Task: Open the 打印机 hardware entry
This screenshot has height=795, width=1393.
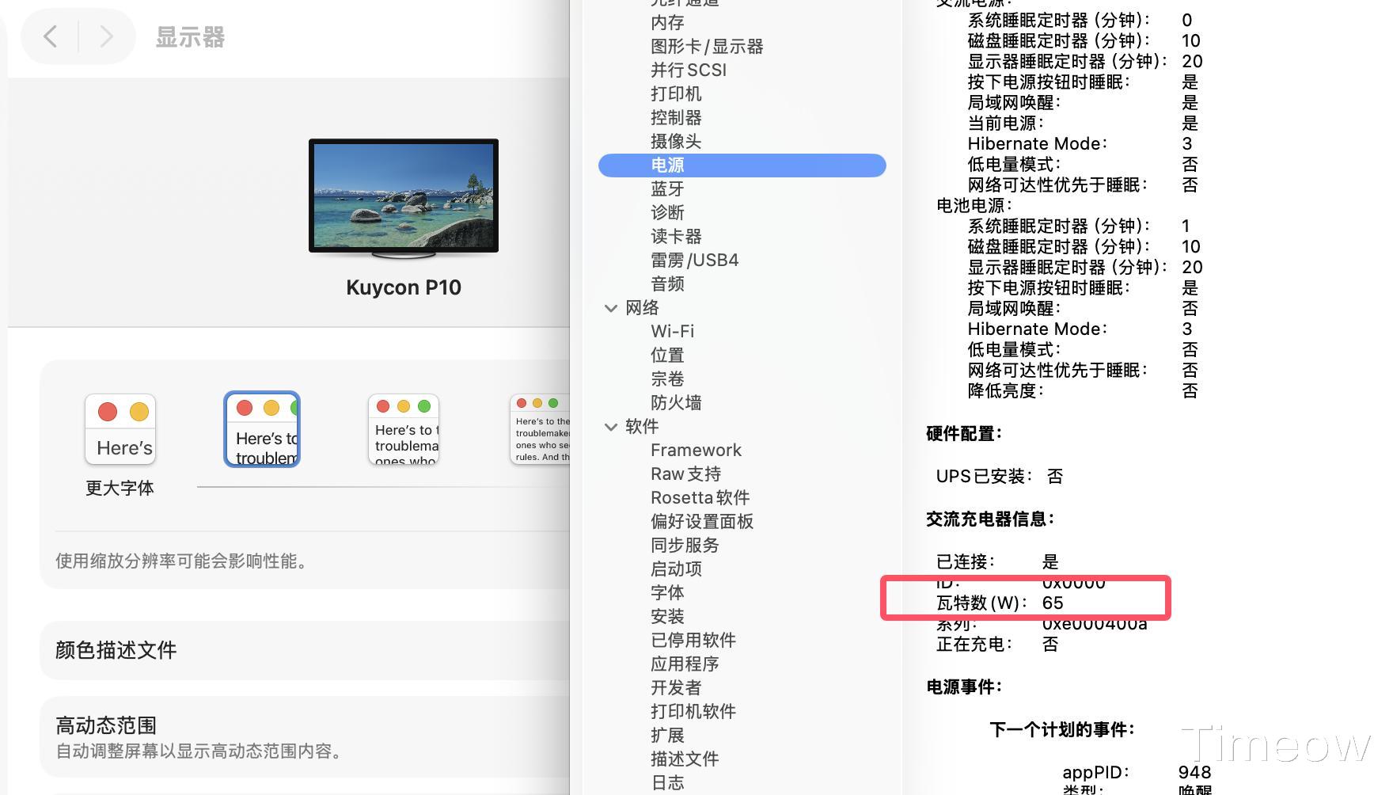Action: [x=676, y=94]
